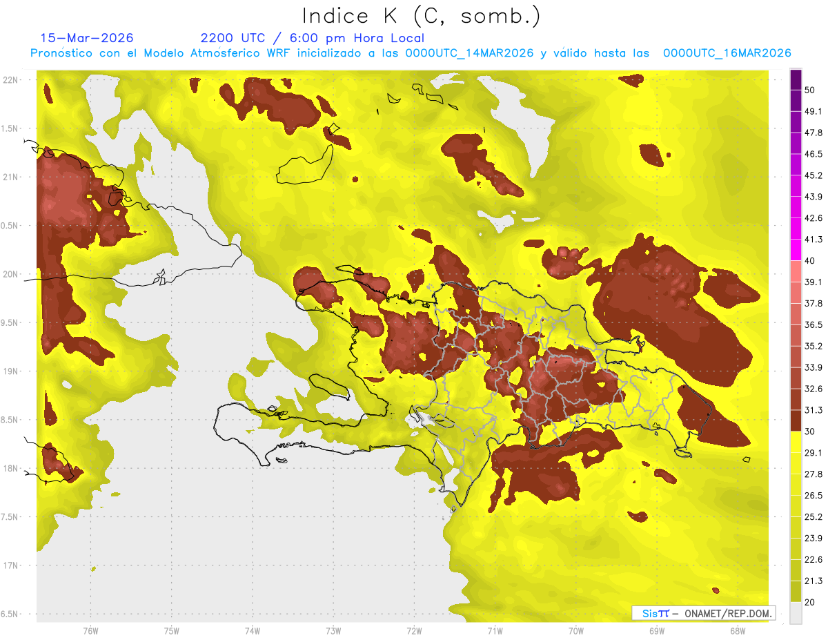Image resolution: width=828 pixels, height=640 pixels.
Task: Click the 76W longitude axis label
Action: (x=90, y=630)
